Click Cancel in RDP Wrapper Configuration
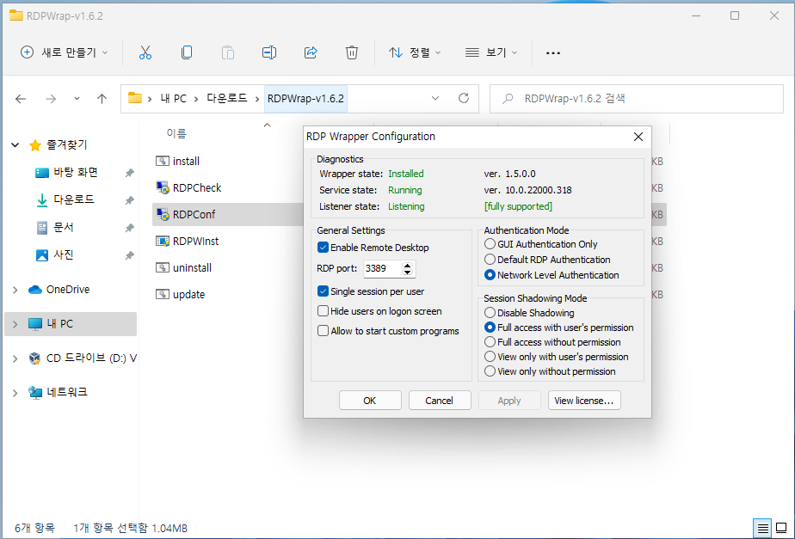This screenshot has width=795, height=539. pyautogui.click(x=440, y=401)
